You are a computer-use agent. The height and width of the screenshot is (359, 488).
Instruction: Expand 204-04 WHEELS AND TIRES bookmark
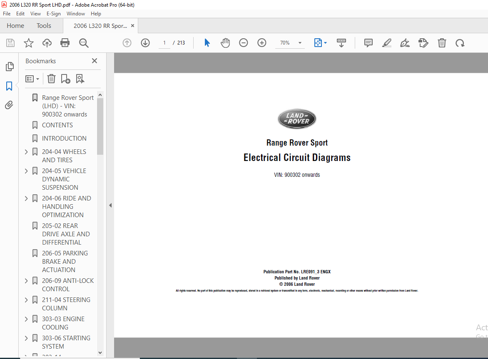(27, 152)
